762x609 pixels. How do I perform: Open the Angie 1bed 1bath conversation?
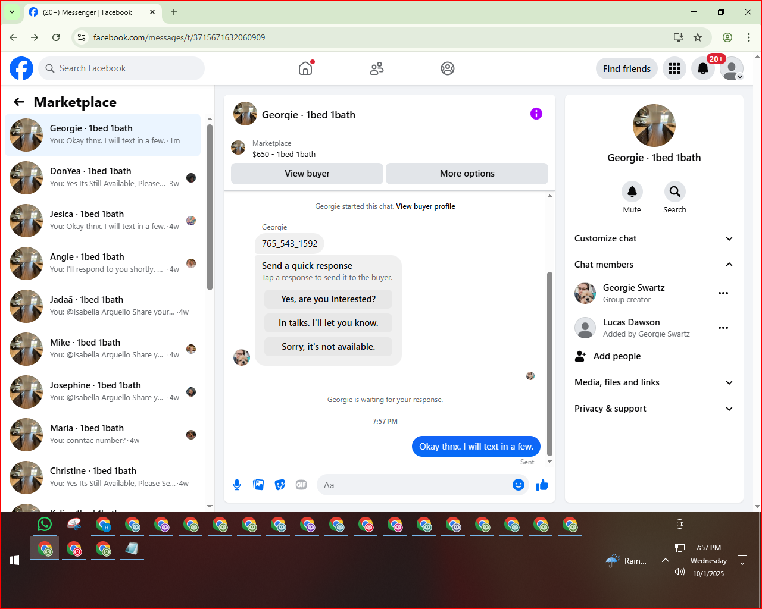point(103,263)
